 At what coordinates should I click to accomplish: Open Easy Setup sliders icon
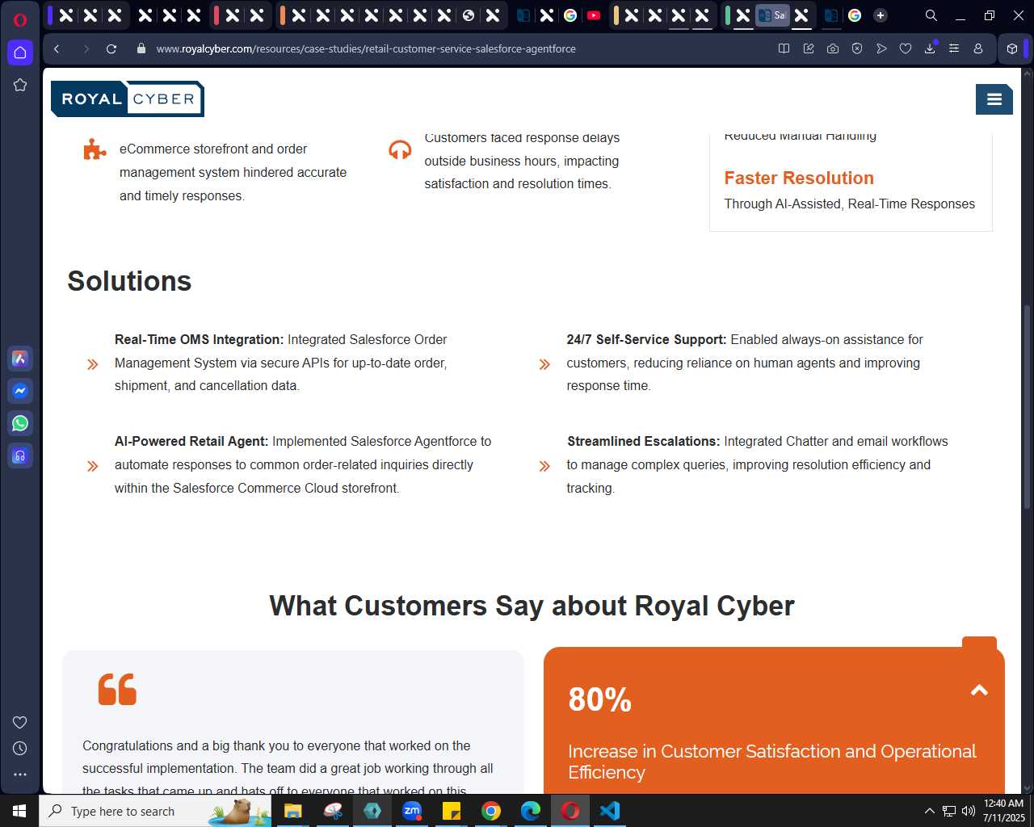click(x=954, y=48)
